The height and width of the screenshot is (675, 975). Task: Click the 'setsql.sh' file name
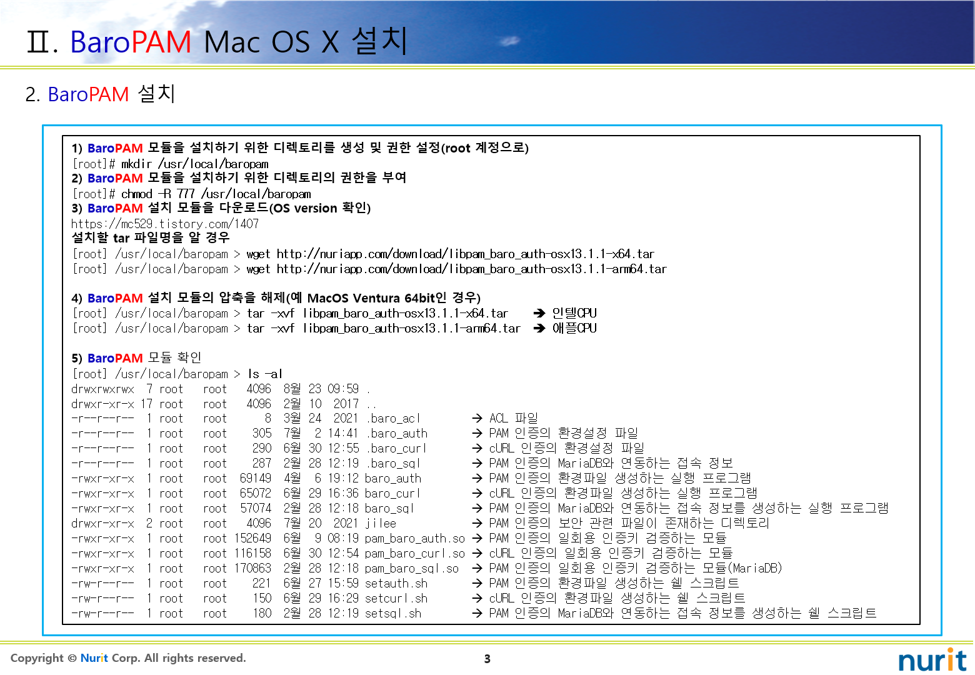[x=393, y=613]
